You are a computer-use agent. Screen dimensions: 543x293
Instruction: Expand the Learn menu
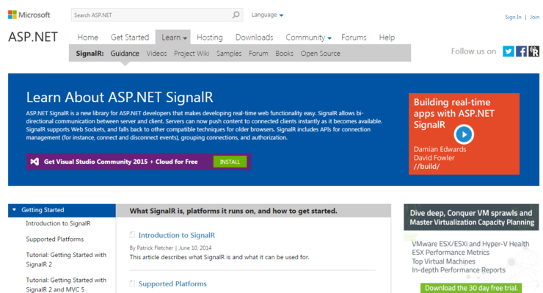pos(173,37)
